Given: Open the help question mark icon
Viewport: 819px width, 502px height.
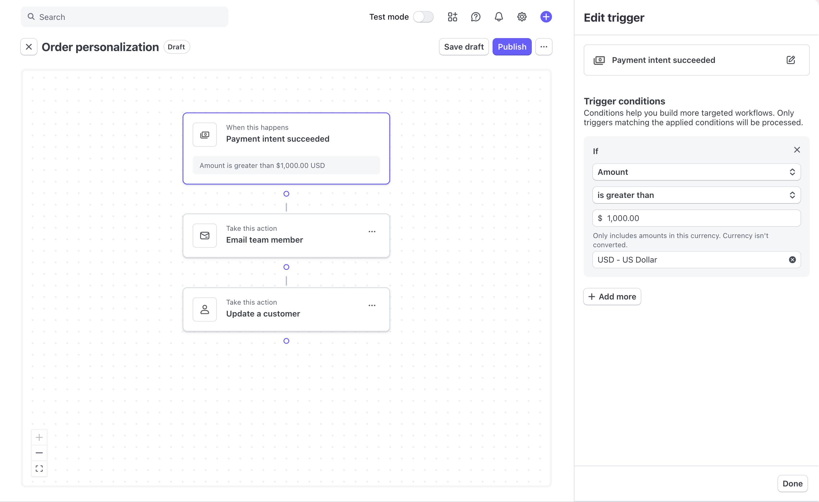Looking at the screenshot, I should [x=476, y=17].
